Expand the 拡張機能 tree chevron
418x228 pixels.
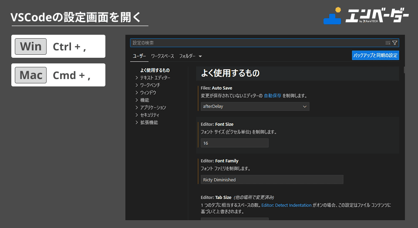tap(137, 122)
